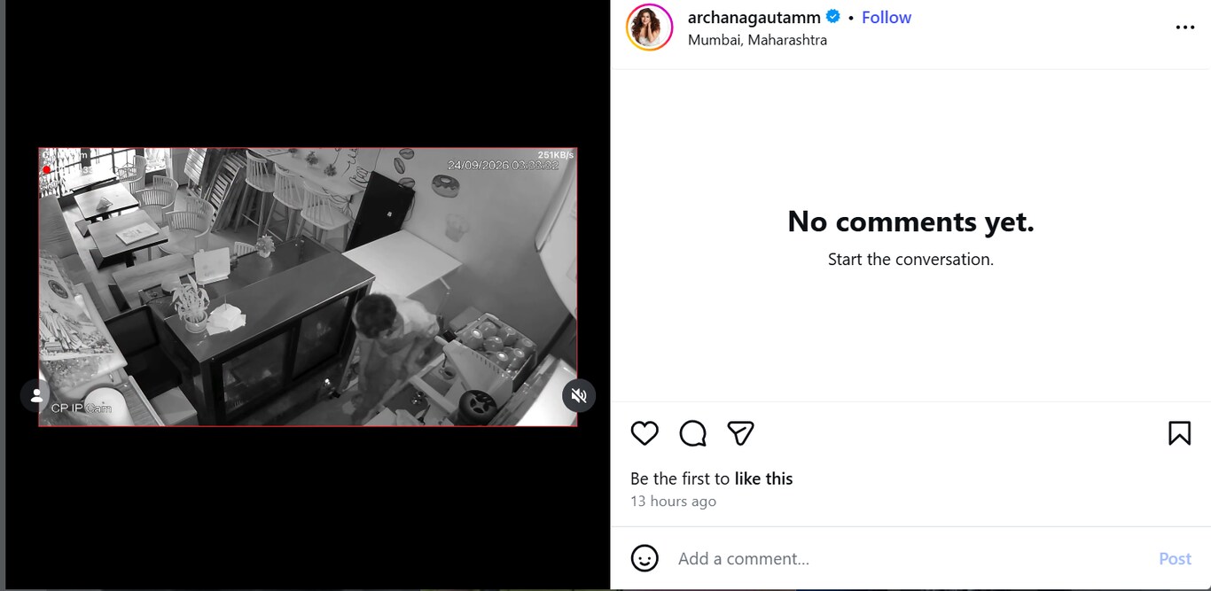The width and height of the screenshot is (1211, 591).
Task: Like the post with heart icon
Action: [x=645, y=433]
